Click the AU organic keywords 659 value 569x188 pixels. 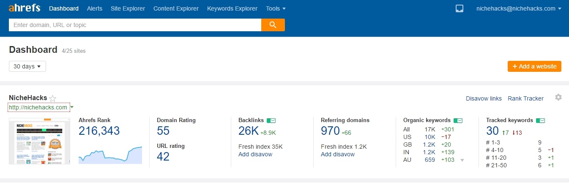pyautogui.click(x=430, y=160)
